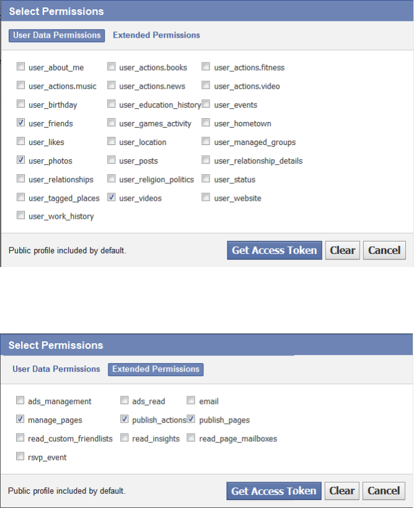Disable the publish_actions checkbox
The height and width of the screenshot is (508, 414).
tap(125, 419)
